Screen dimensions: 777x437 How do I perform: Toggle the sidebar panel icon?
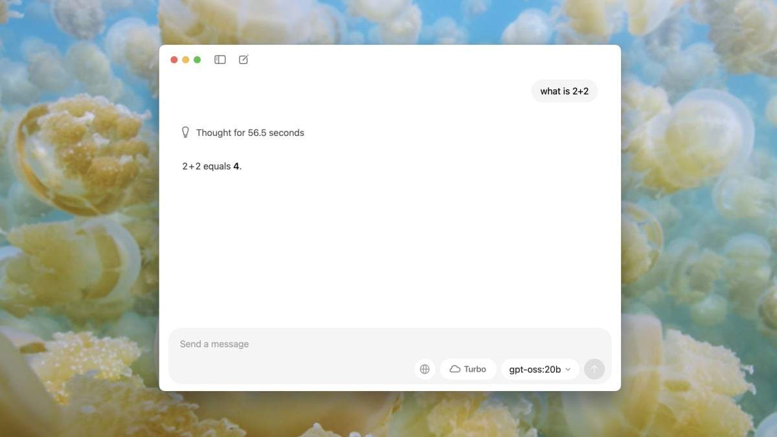click(x=220, y=60)
